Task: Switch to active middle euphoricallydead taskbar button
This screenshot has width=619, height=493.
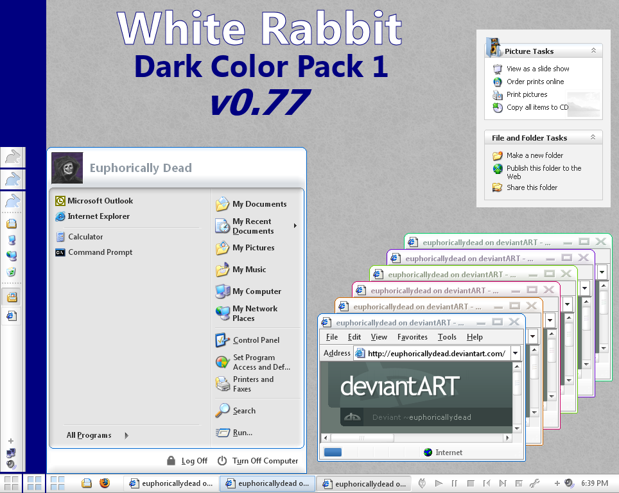Action: (267, 483)
